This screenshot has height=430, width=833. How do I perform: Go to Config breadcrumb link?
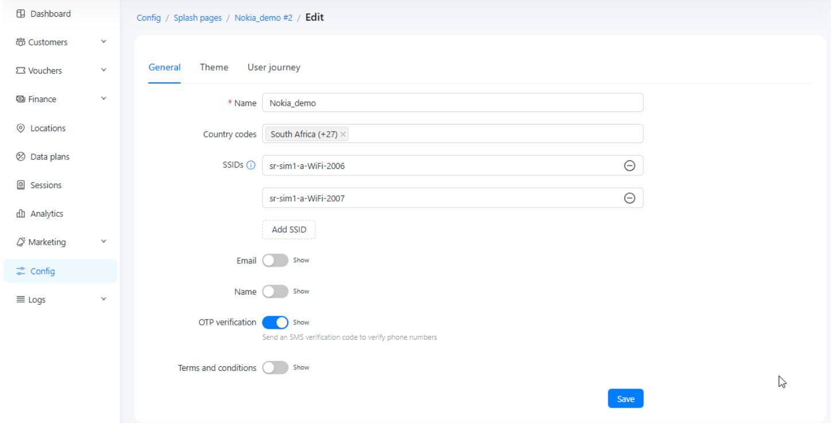[x=149, y=18]
